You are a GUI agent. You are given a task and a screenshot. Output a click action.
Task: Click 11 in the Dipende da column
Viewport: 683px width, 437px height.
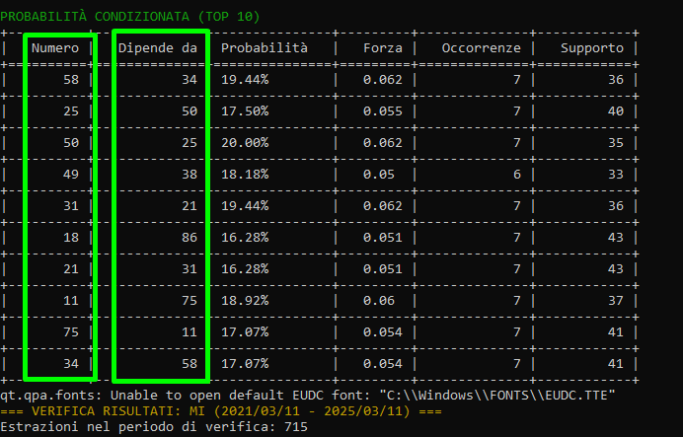tap(190, 332)
